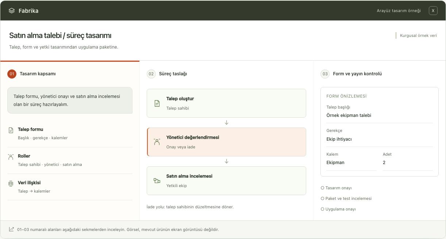Click the Yönetici değerlendirmesi person icon
This screenshot has width=446, height=239.
pos(157,142)
